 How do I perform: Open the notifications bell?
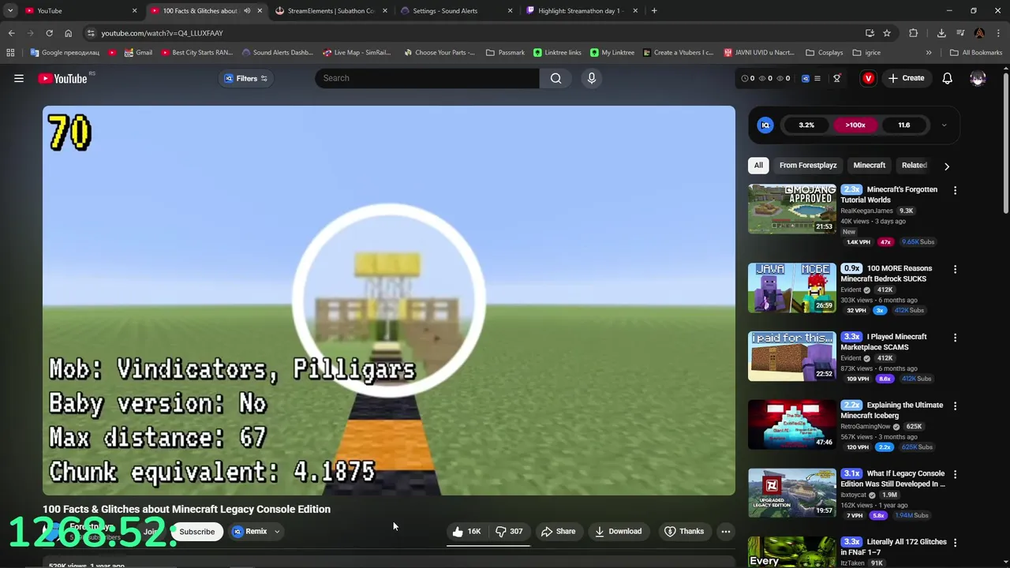[x=947, y=78]
